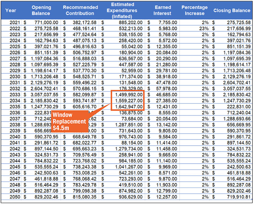Screen dimensions: 254x204
Task: Click the 2028 opening balance 1,097,695.39
Action: coord(45,65)
